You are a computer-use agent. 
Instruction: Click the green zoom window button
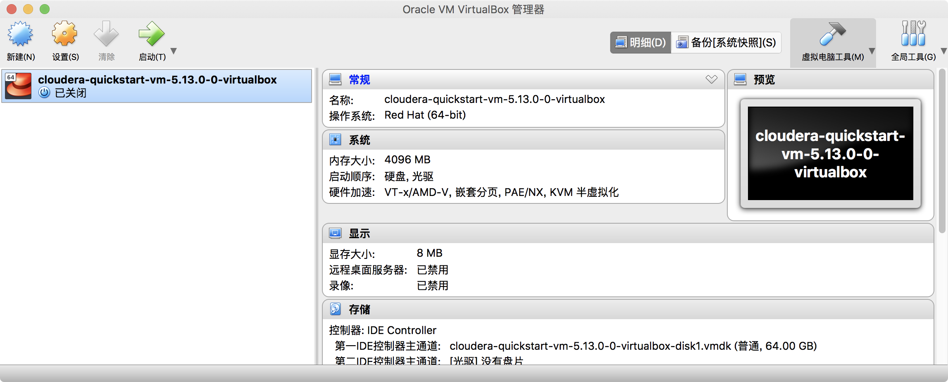[45, 9]
